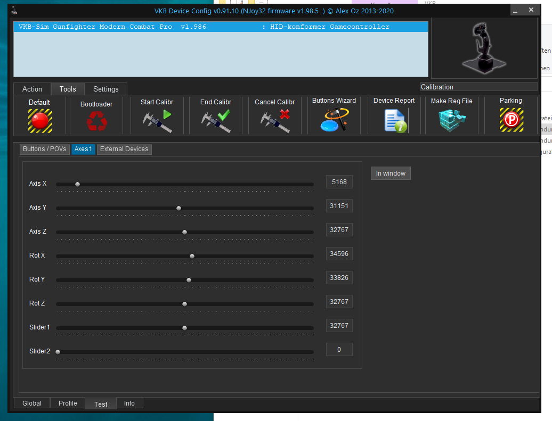Open the Device Report document icon
The image size is (552, 421).
coord(396,121)
